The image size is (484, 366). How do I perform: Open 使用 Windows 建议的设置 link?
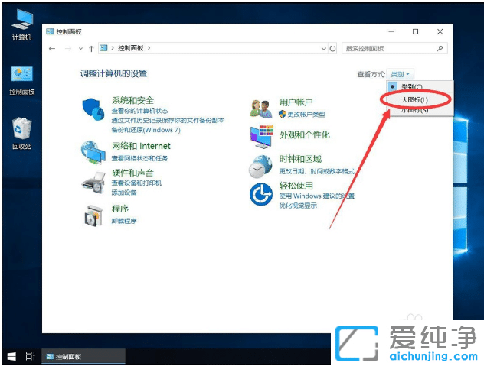pos(317,196)
